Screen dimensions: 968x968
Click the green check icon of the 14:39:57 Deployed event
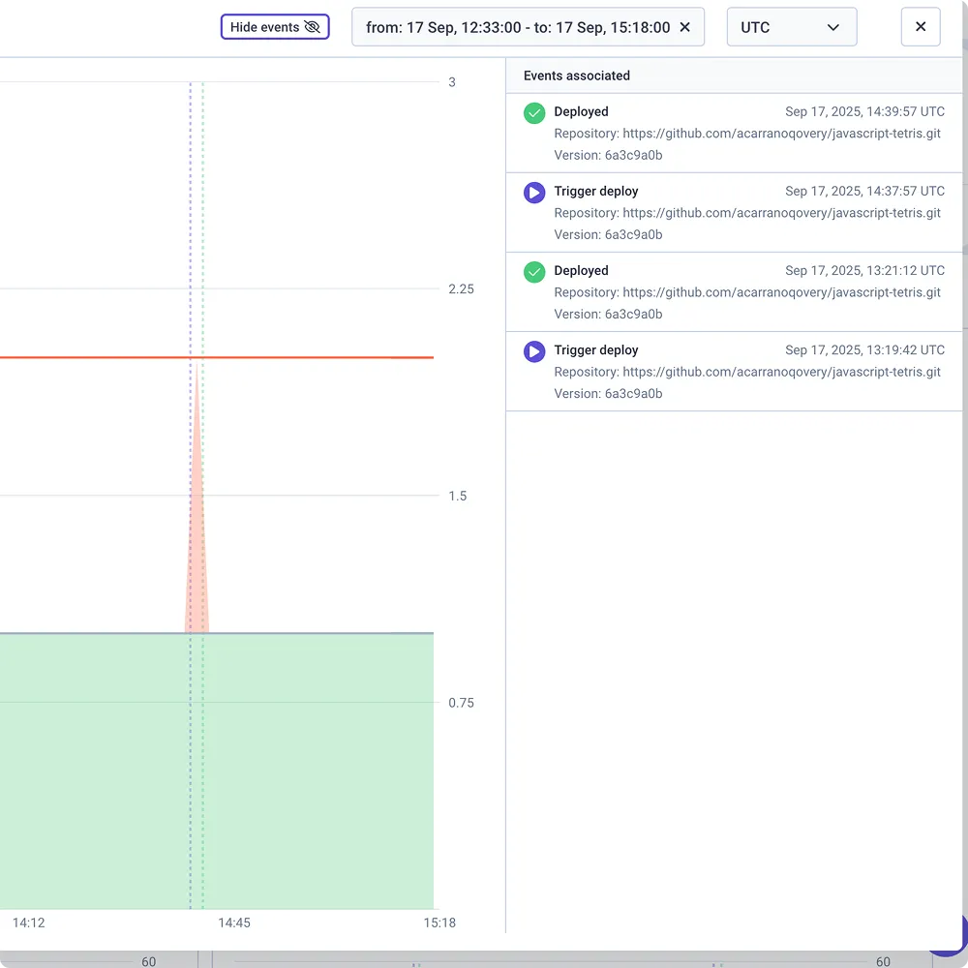[x=534, y=113]
